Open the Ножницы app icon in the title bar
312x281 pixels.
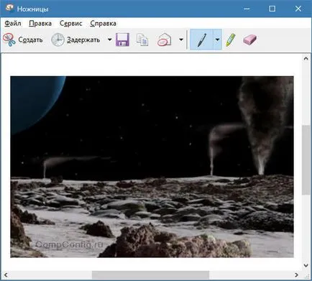pos(9,9)
